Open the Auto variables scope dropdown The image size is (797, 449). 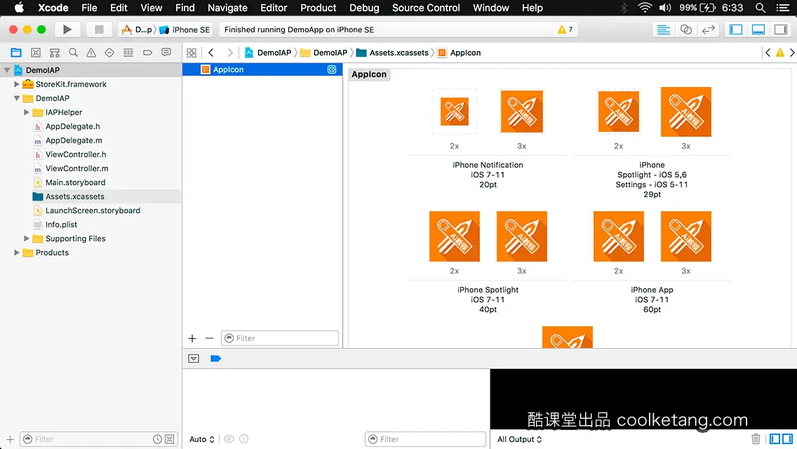tap(202, 439)
